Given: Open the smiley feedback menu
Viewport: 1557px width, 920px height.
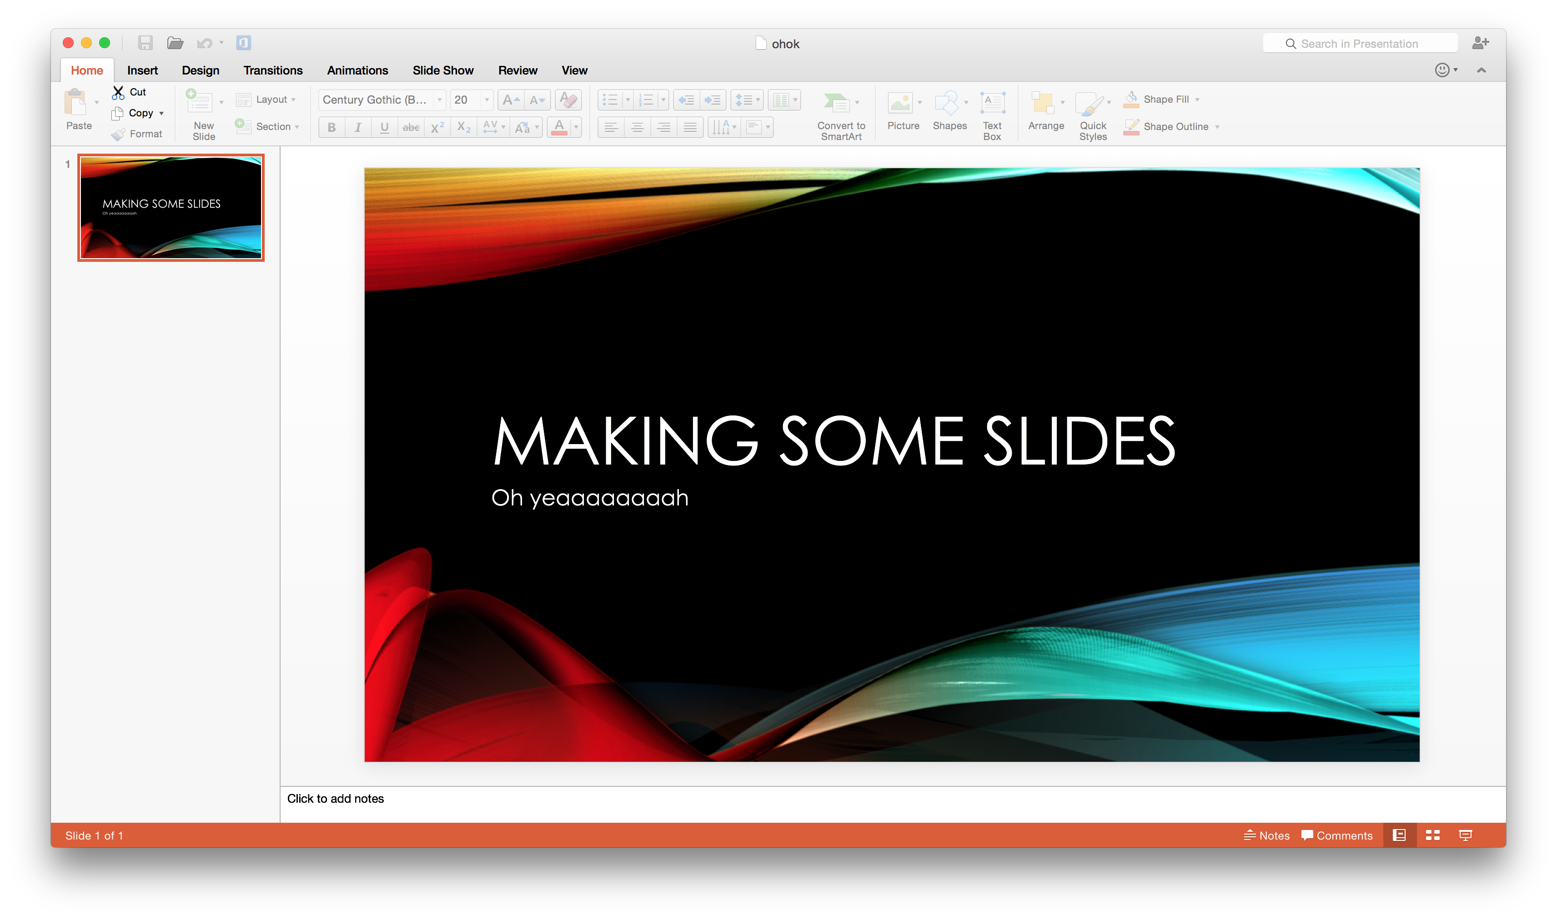Looking at the screenshot, I should tap(1446, 70).
